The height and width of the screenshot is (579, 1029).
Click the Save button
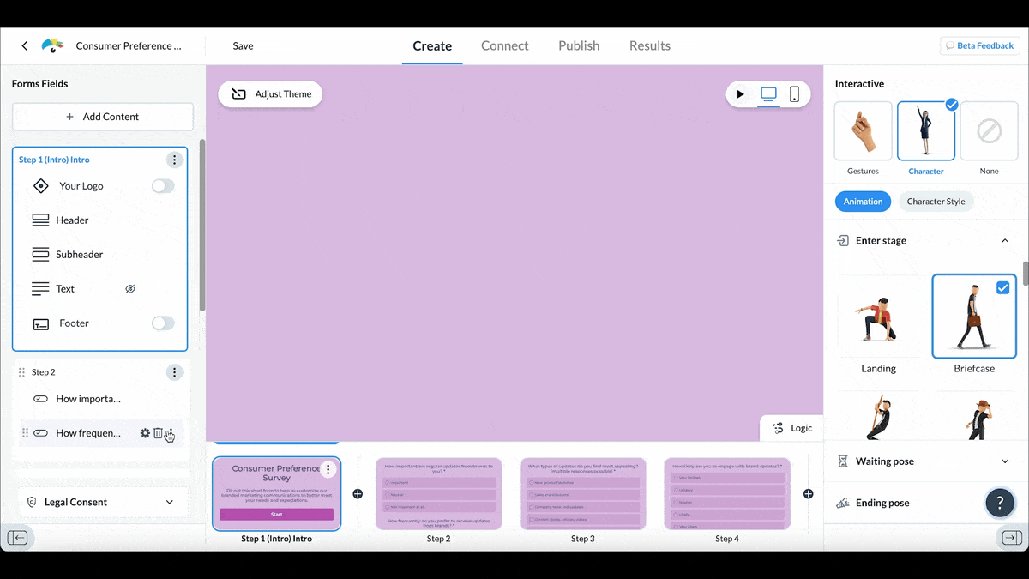point(243,46)
